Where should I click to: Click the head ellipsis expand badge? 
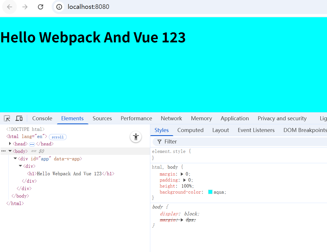(x=32, y=144)
